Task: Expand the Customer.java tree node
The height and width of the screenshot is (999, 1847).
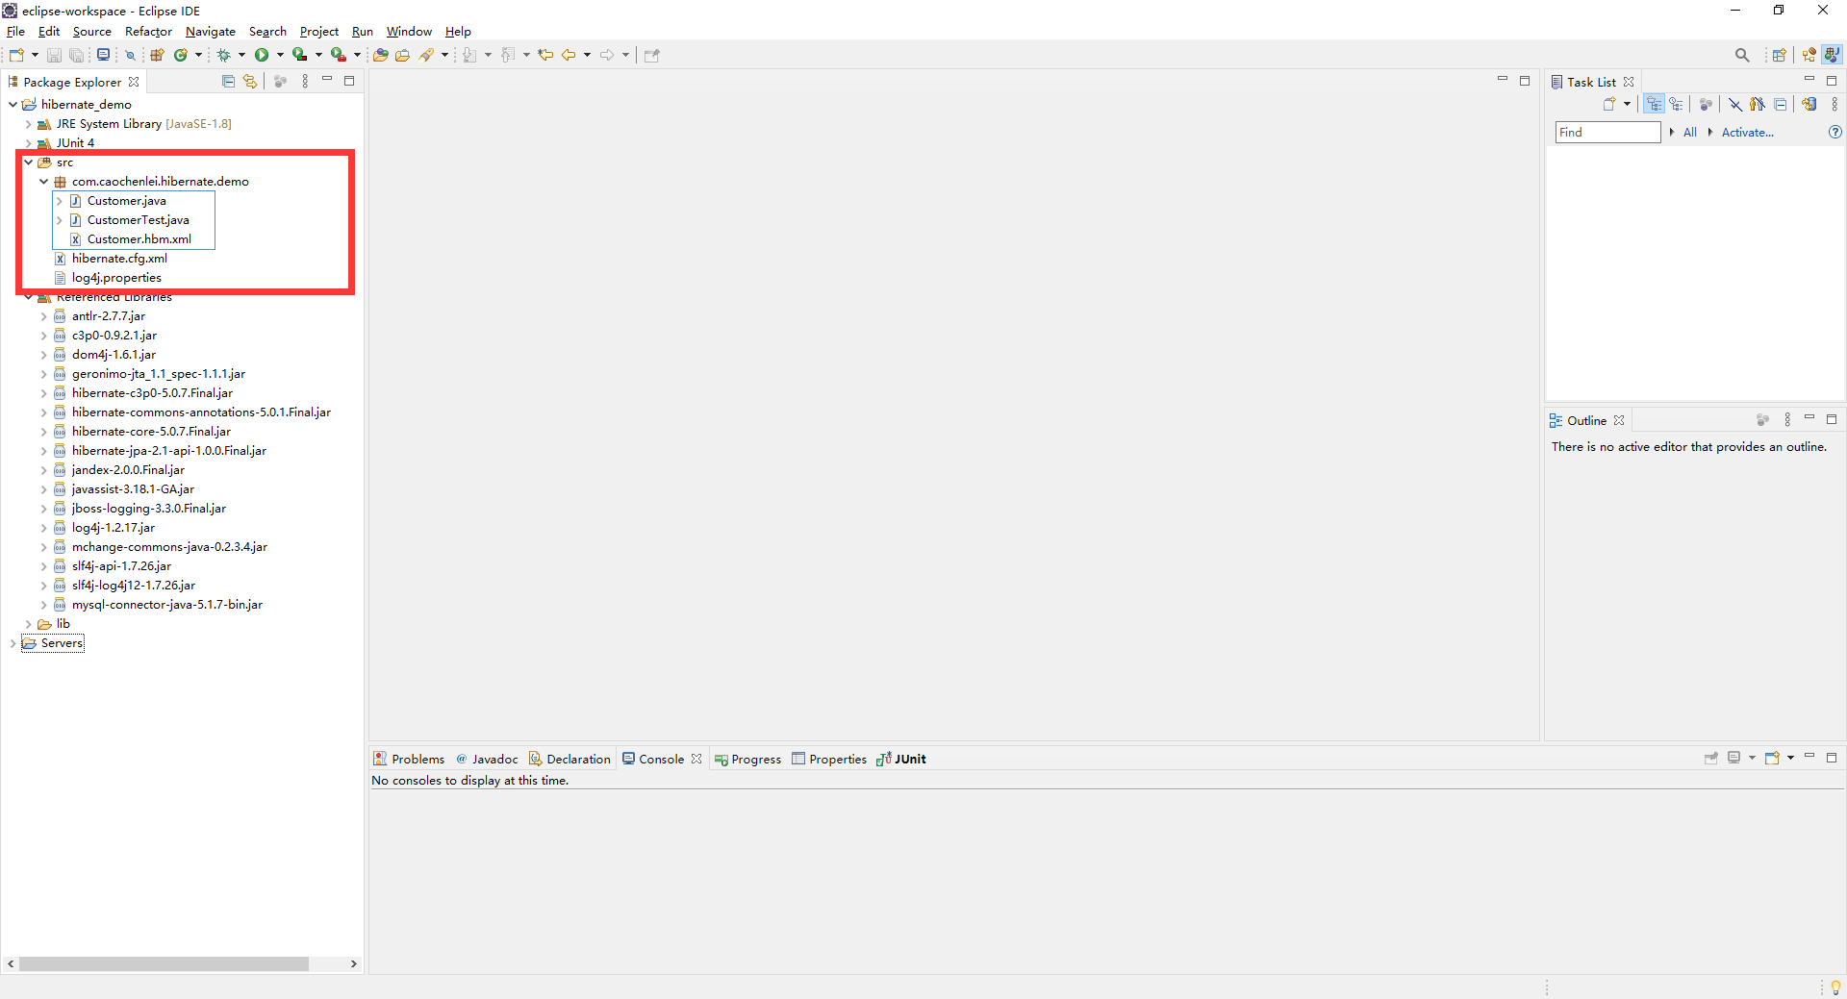Action: (61, 201)
